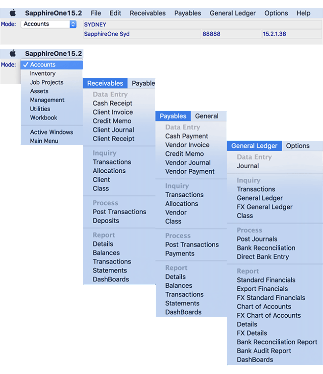
Task: Click General header beside Payables
Action: (207, 116)
